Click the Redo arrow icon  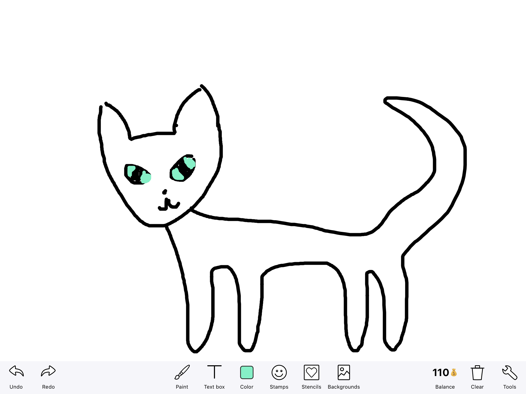(x=48, y=371)
